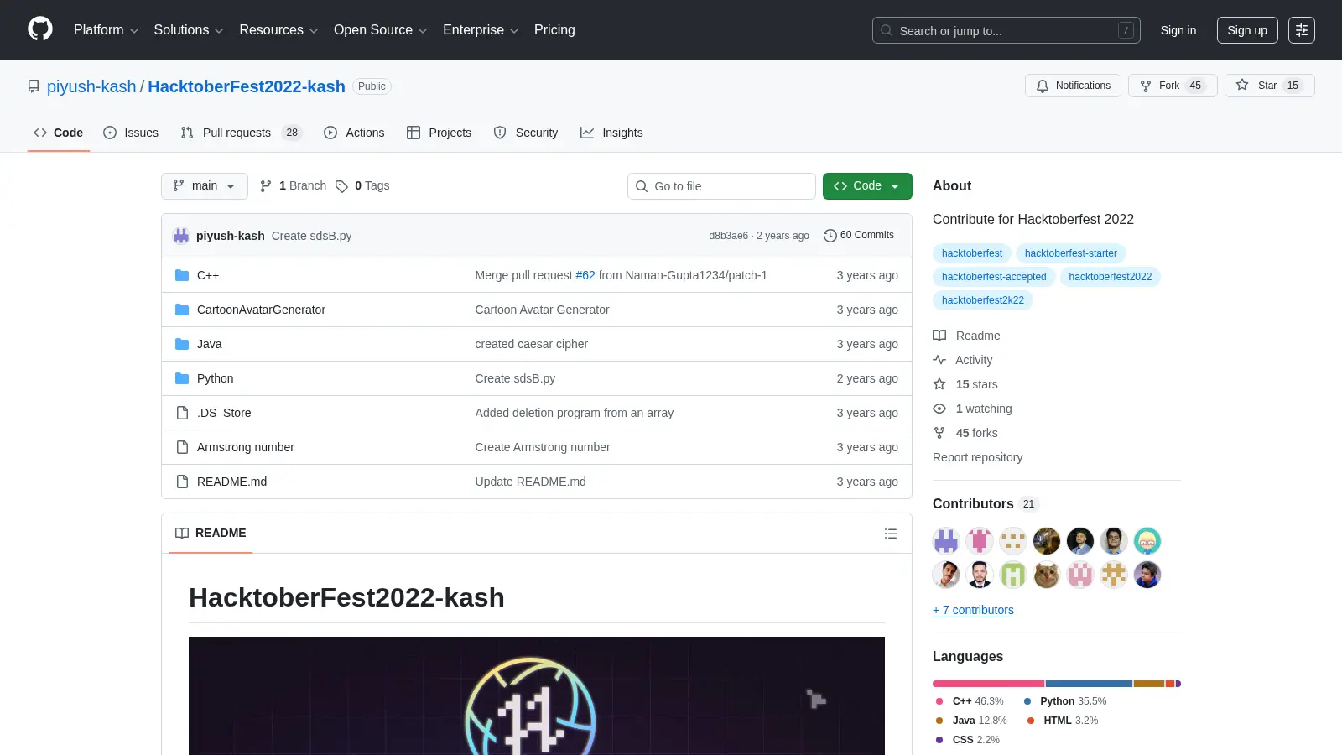Image resolution: width=1342 pixels, height=755 pixels.
Task: Open the command palette icon in the header
Action: point(1302,30)
